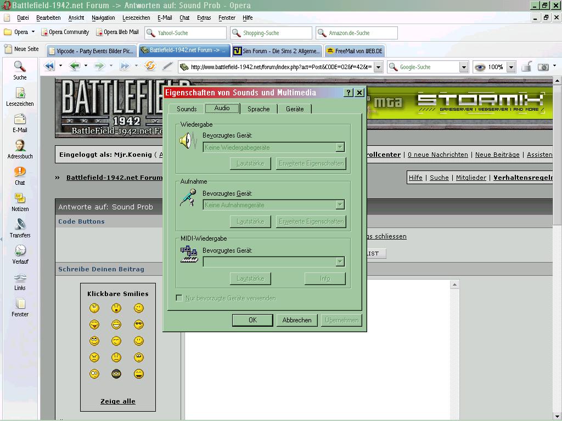Click the reload page icon
562x421 pixels.
pos(150,66)
